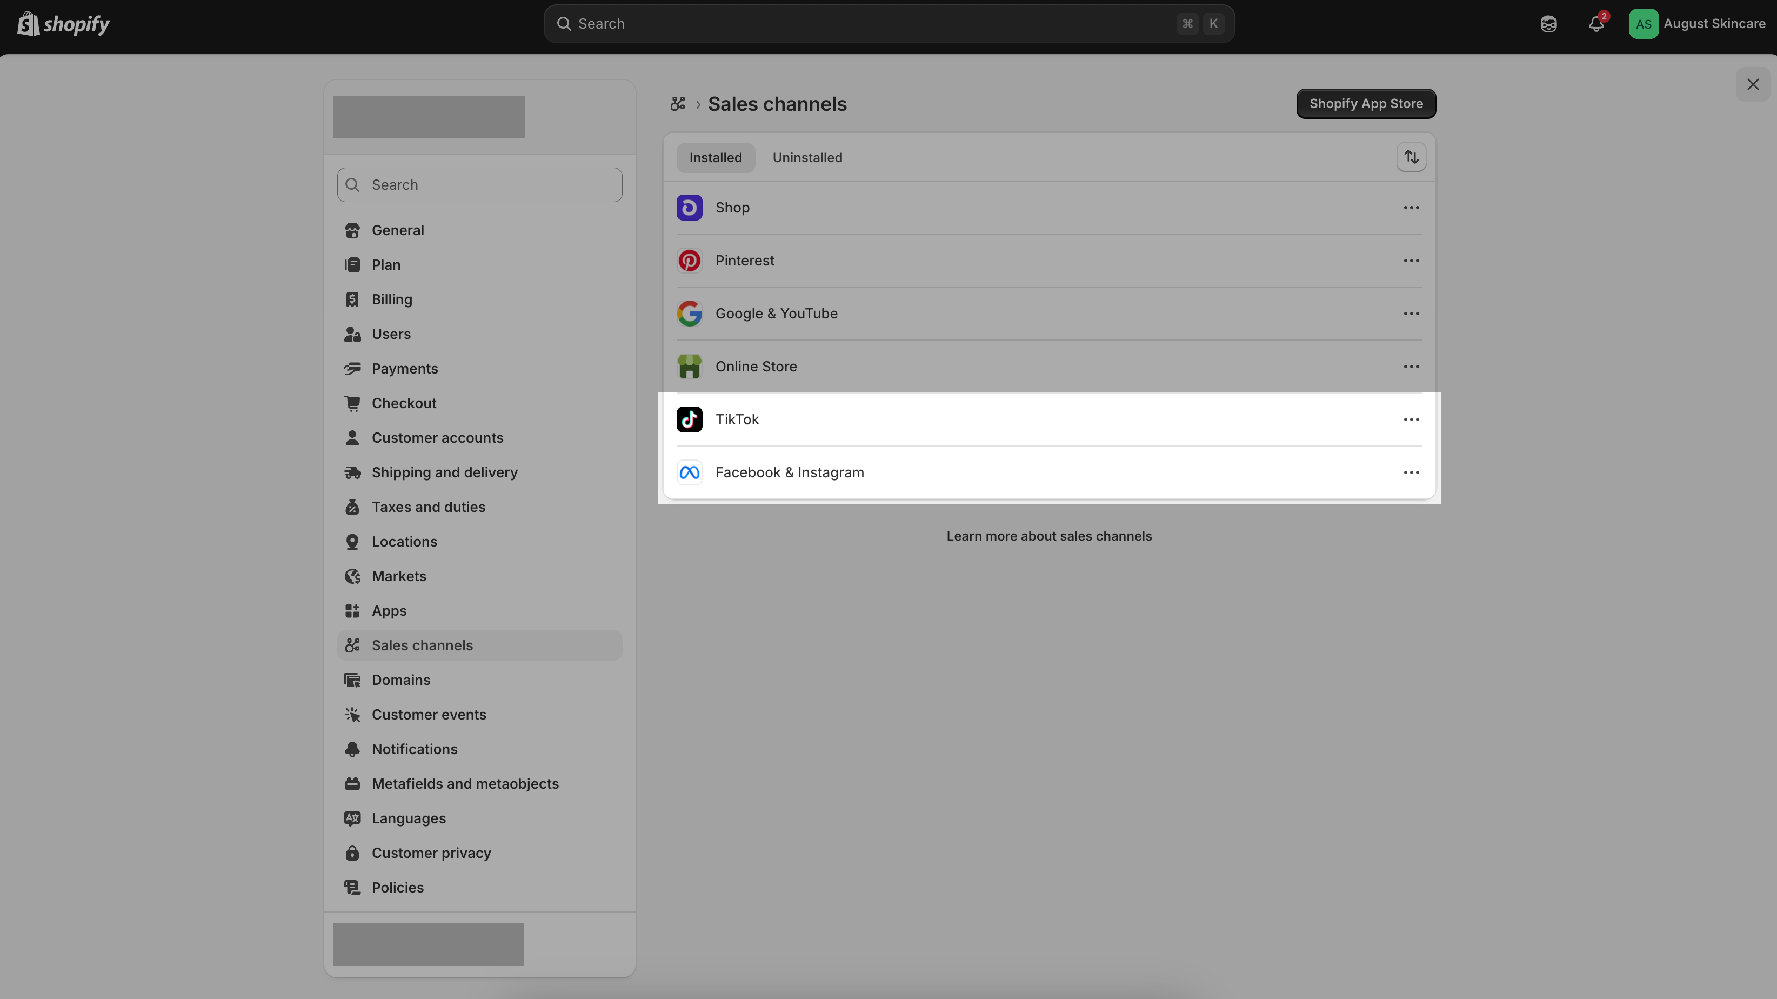Screen dimensions: 1777x999
Task: Open Billing settings
Action: click(x=479, y=299)
